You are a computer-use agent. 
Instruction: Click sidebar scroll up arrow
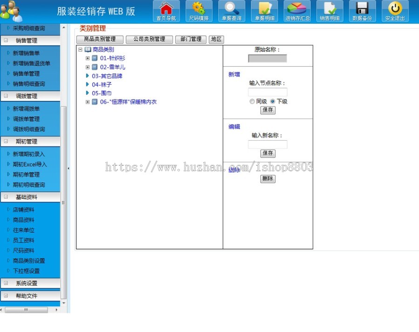click(64, 27)
